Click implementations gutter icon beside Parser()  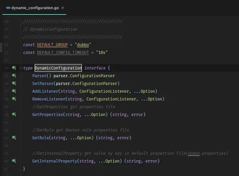[x=14, y=76]
